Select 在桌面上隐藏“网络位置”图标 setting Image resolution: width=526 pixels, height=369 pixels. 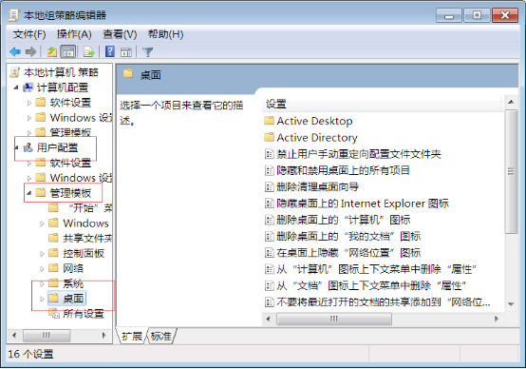(x=348, y=253)
